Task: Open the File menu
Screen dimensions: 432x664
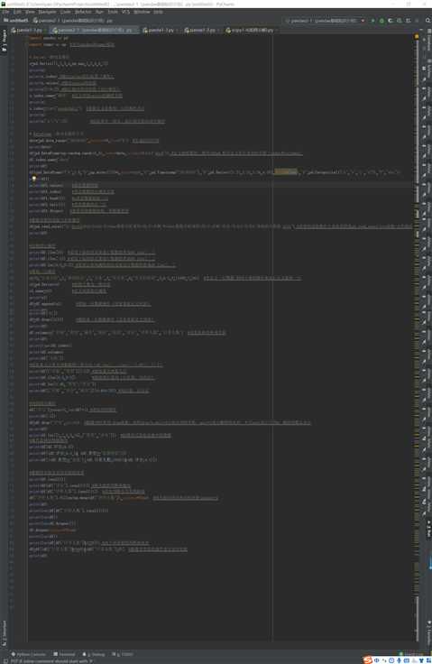Action: tap(6, 12)
